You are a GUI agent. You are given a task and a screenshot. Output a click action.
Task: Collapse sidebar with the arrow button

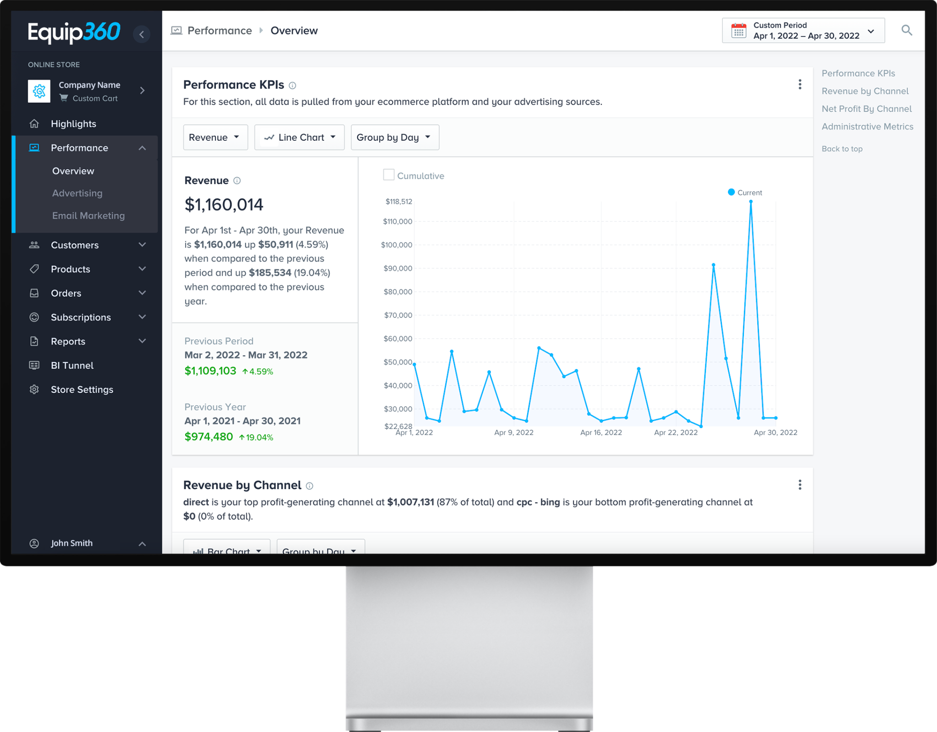pos(142,34)
